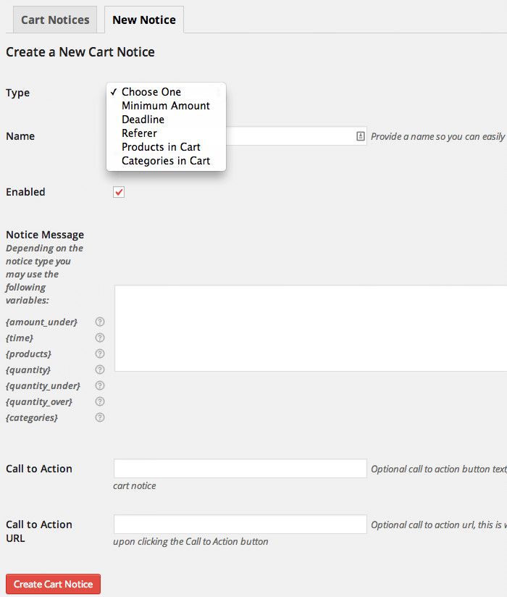
Task: Click the Call to Action URL field
Action: point(240,525)
